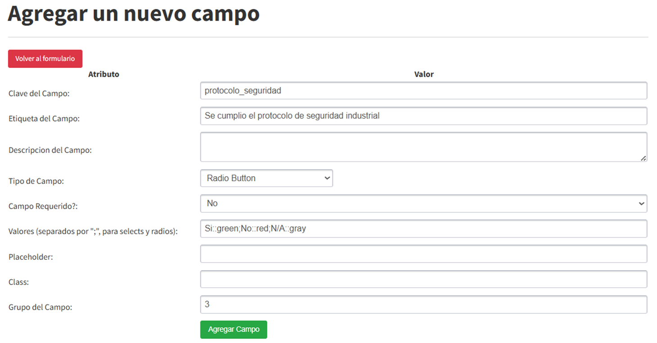The height and width of the screenshot is (343, 657).
Task: Click the Tipo de Campo label
Action: tap(36, 182)
